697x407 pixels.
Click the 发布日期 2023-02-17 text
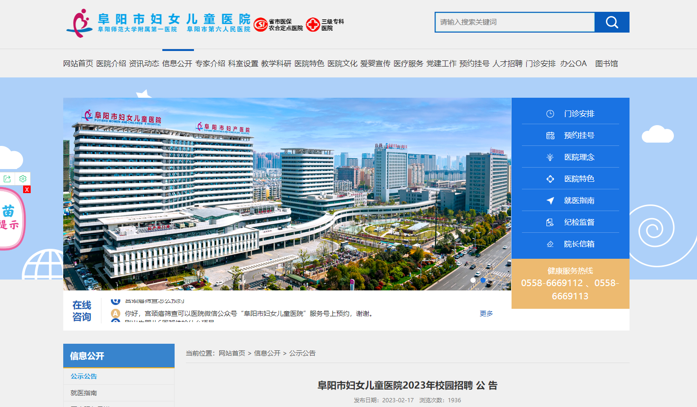pyautogui.click(x=384, y=400)
